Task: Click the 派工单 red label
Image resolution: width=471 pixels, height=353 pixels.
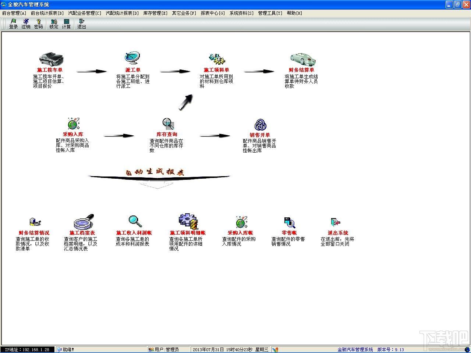Action: point(133,70)
